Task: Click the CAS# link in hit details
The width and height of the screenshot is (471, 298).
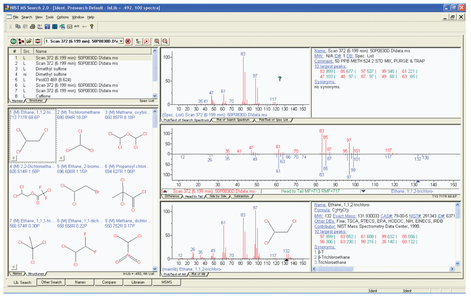Action: pyautogui.click(x=386, y=216)
